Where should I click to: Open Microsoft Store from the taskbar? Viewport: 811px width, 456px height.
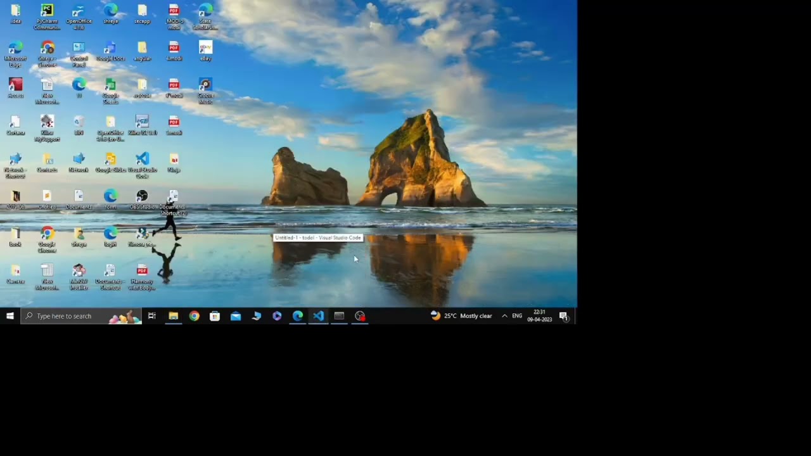point(215,316)
